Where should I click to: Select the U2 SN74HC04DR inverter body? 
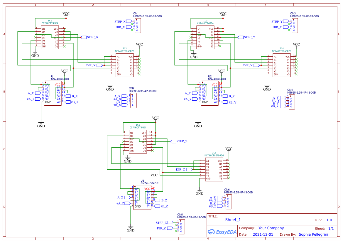coord(209,93)
